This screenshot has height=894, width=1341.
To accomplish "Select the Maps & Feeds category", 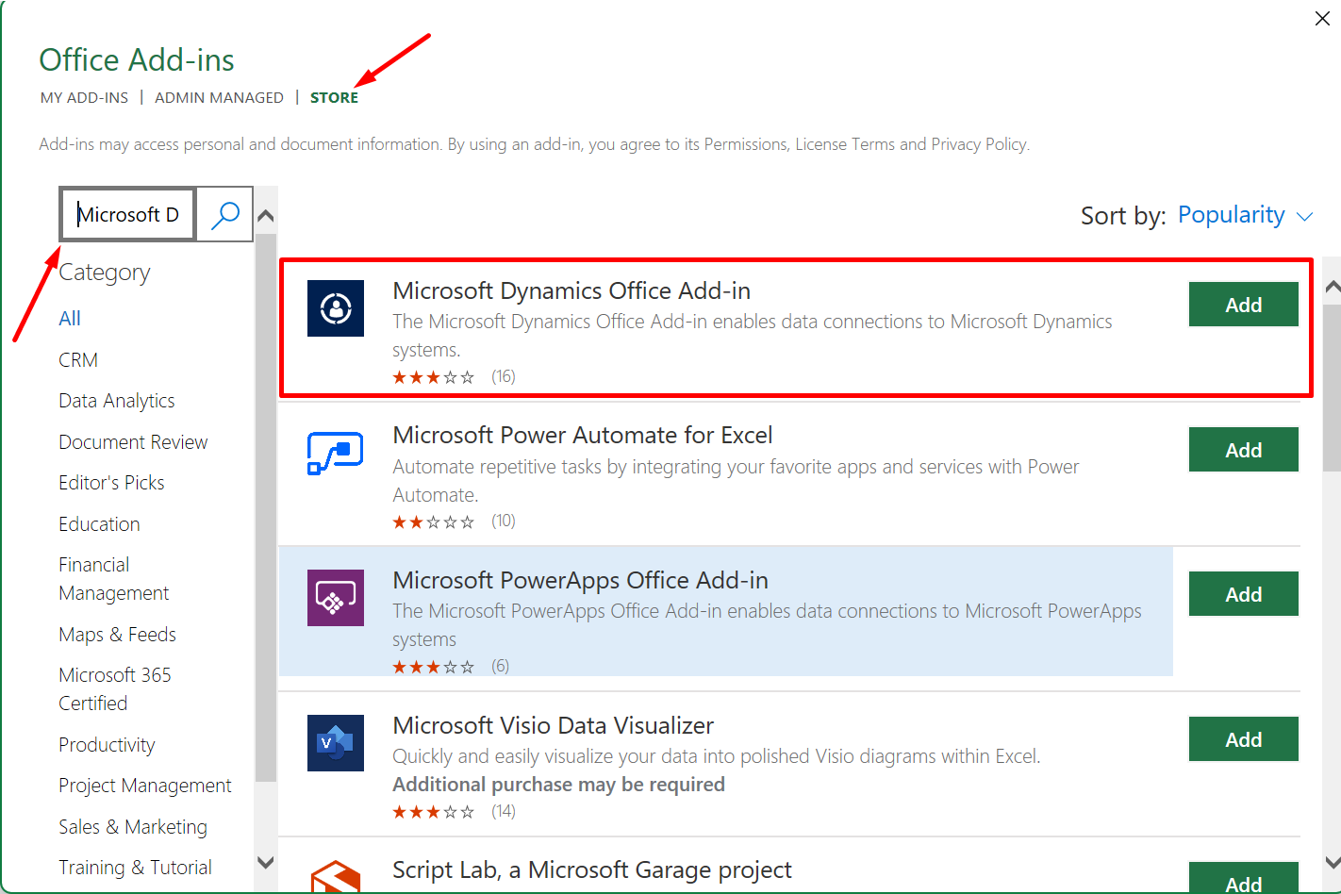I will point(117,635).
